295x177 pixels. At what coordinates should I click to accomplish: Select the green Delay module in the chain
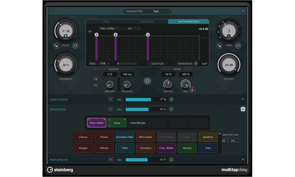tap(117, 123)
